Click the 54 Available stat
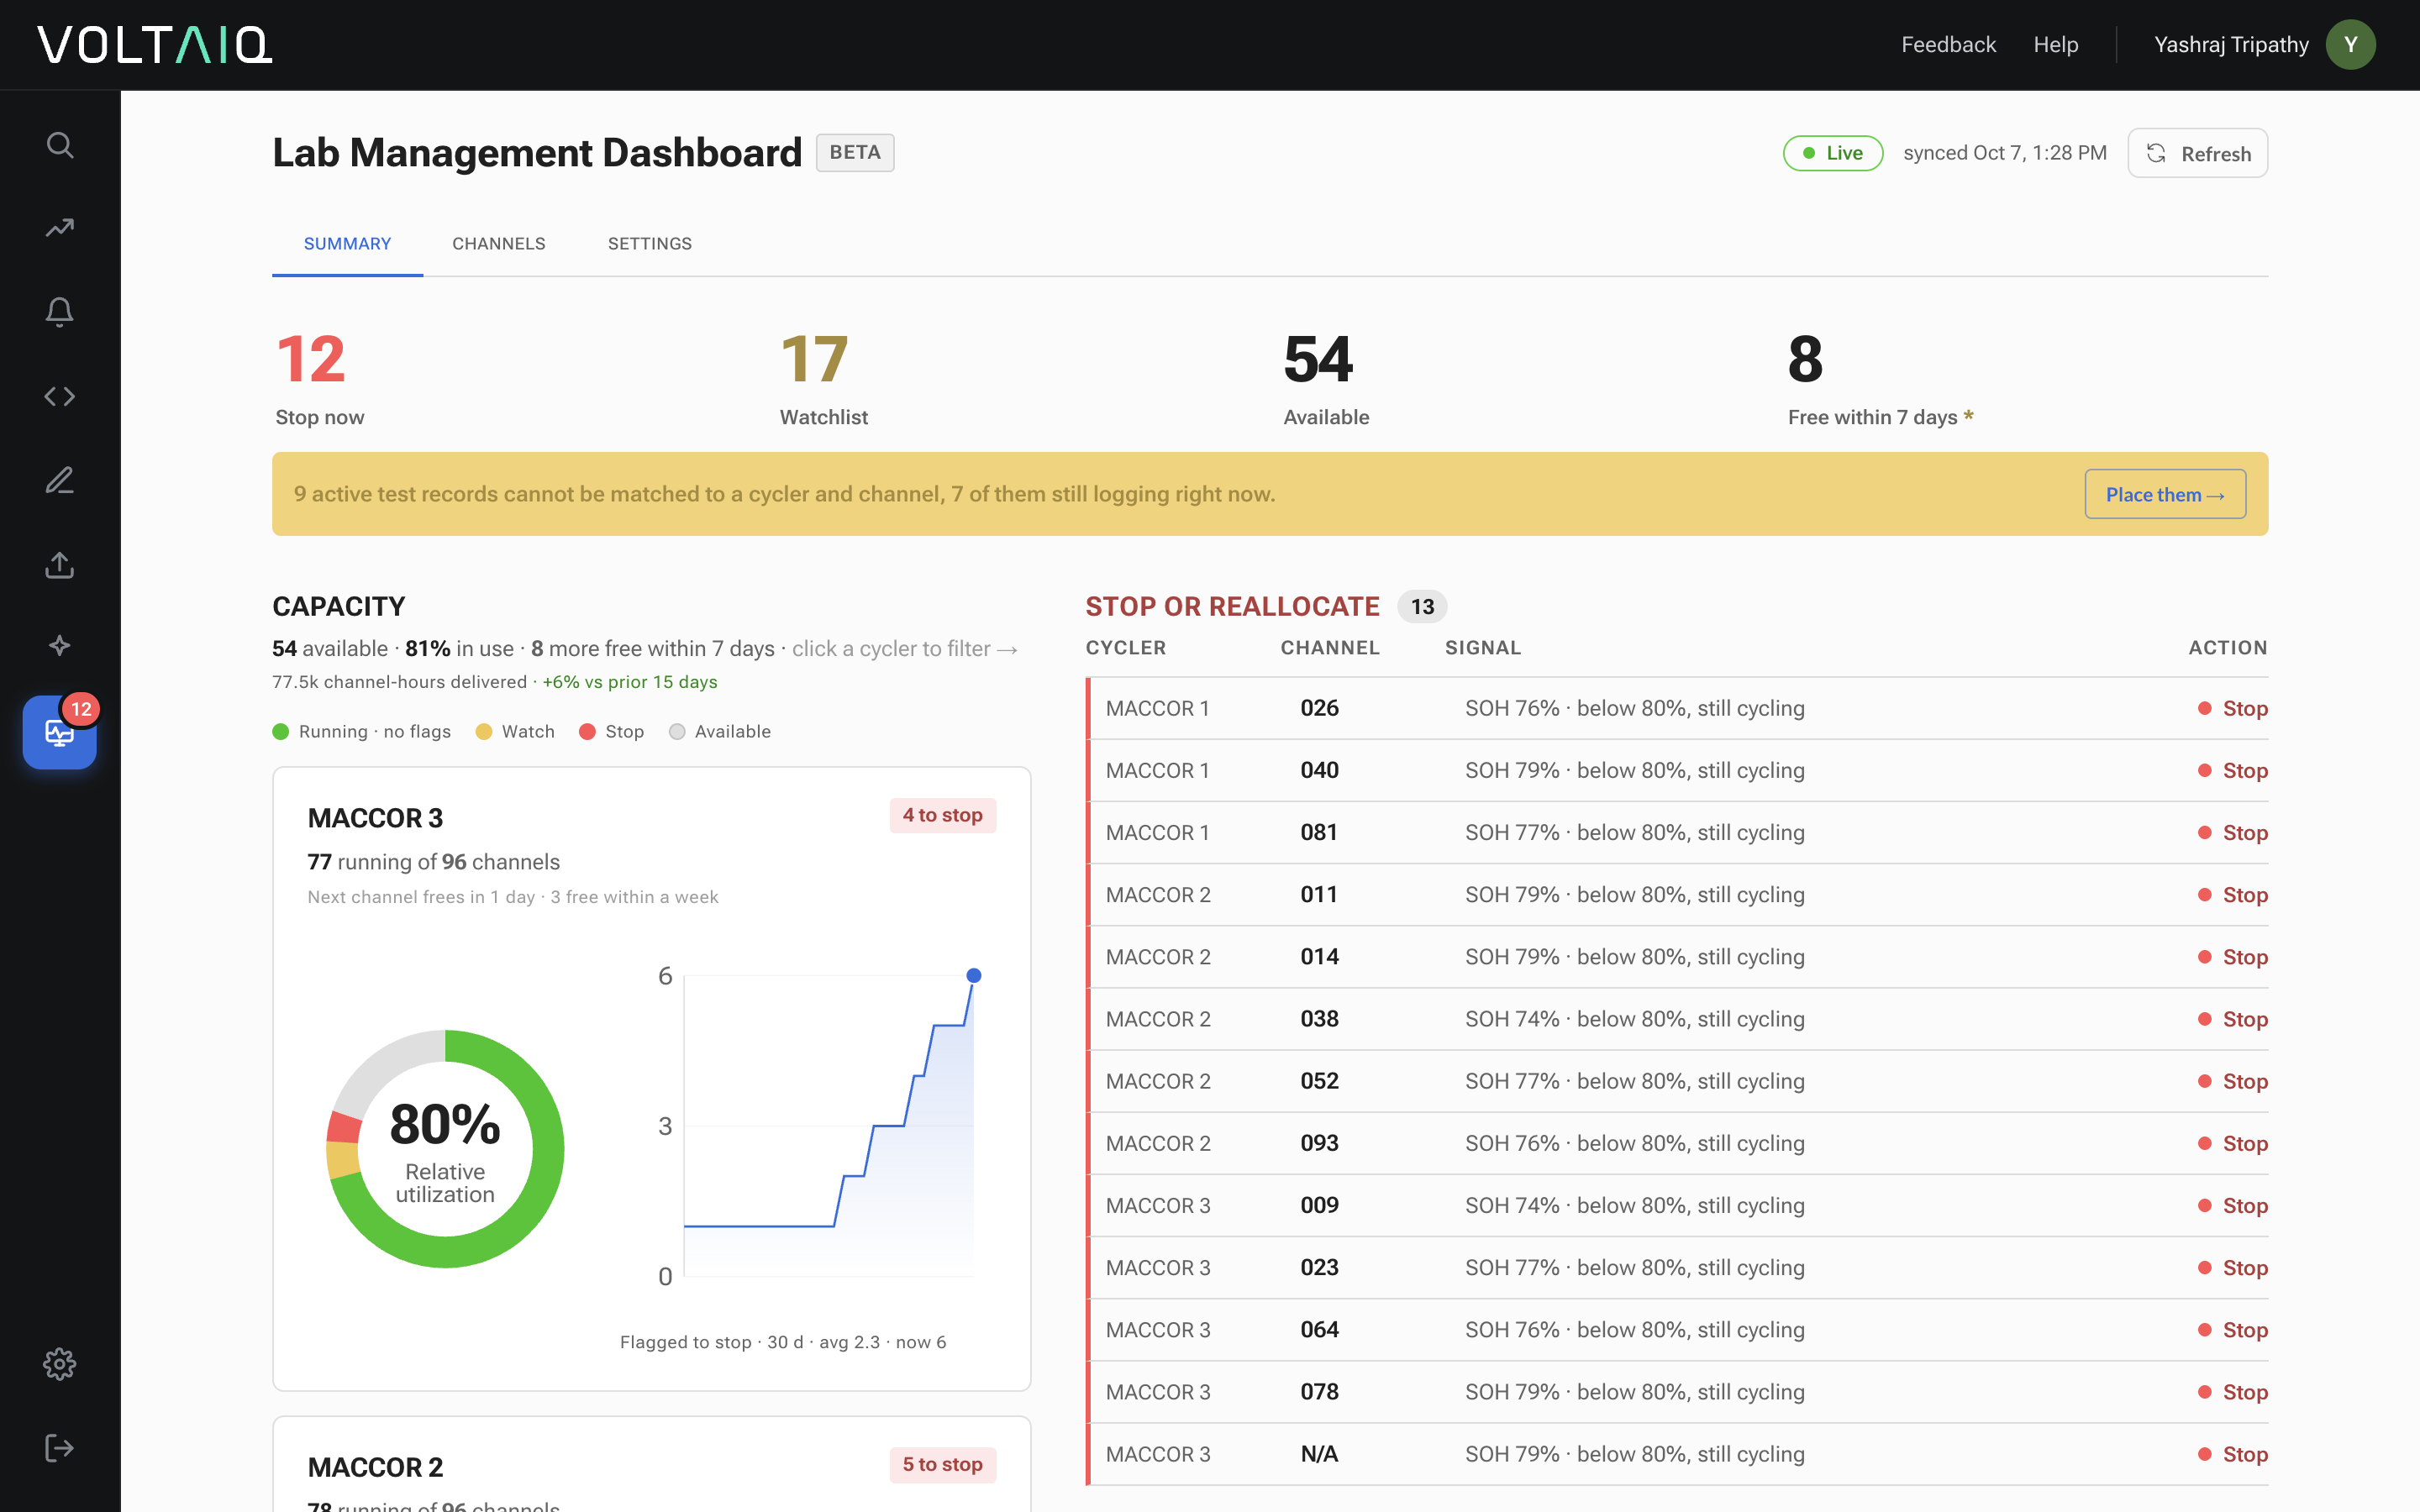Viewport: 2420px width, 1512px height. (1326, 380)
